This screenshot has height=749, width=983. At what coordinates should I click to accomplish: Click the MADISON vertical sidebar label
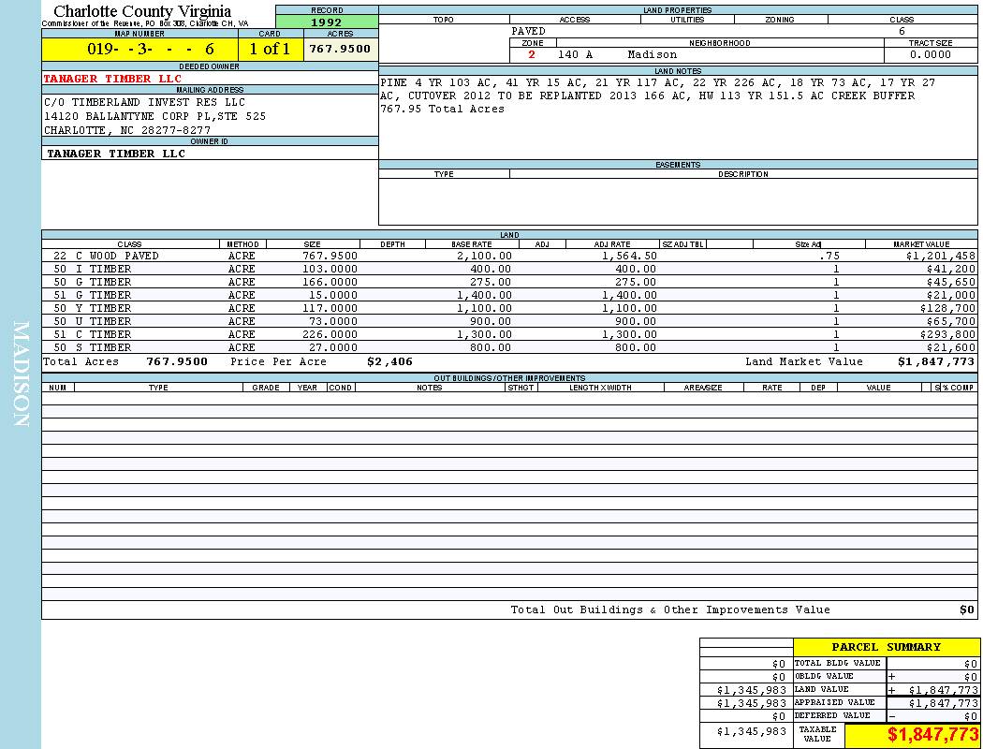pos(21,374)
